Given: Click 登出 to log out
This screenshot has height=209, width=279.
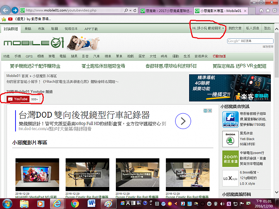Looking at the screenshot, I should click(267, 28).
